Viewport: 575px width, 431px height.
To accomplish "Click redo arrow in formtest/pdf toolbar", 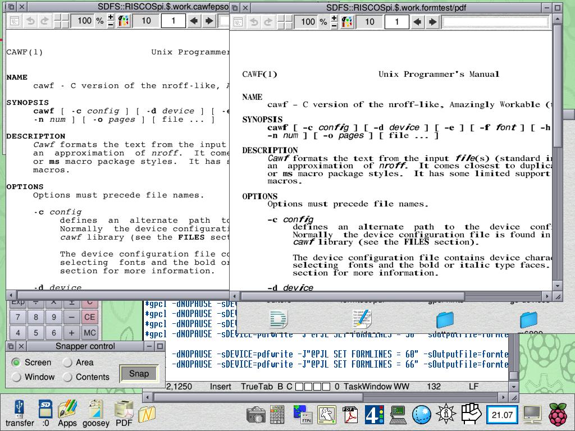I will pyautogui.click(x=268, y=22).
